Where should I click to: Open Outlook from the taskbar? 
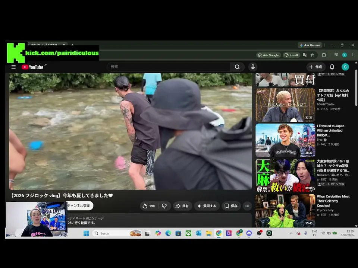(198, 233)
